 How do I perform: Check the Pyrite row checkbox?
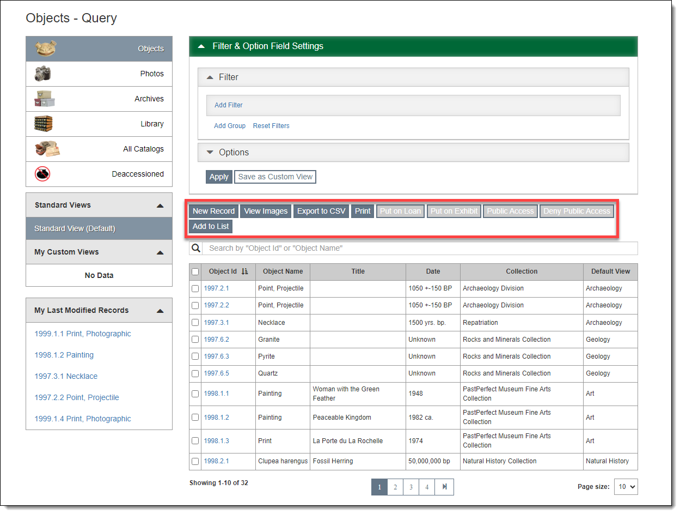point(195,356)
